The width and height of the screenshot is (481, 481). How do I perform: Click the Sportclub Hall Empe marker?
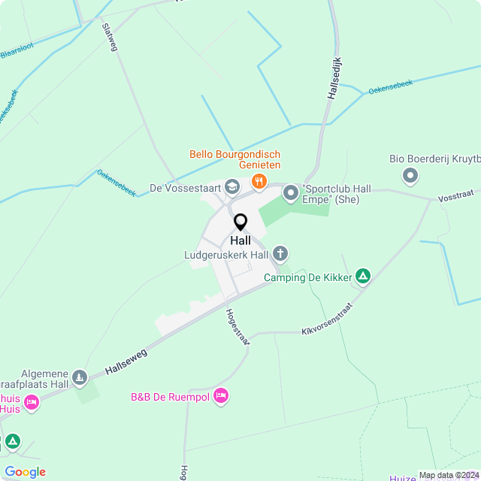click(291, 194)
